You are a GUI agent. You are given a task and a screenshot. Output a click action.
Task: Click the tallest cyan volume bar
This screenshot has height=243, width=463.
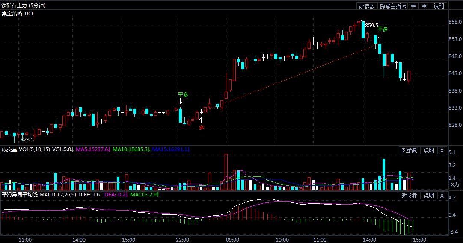coord(384,175)
